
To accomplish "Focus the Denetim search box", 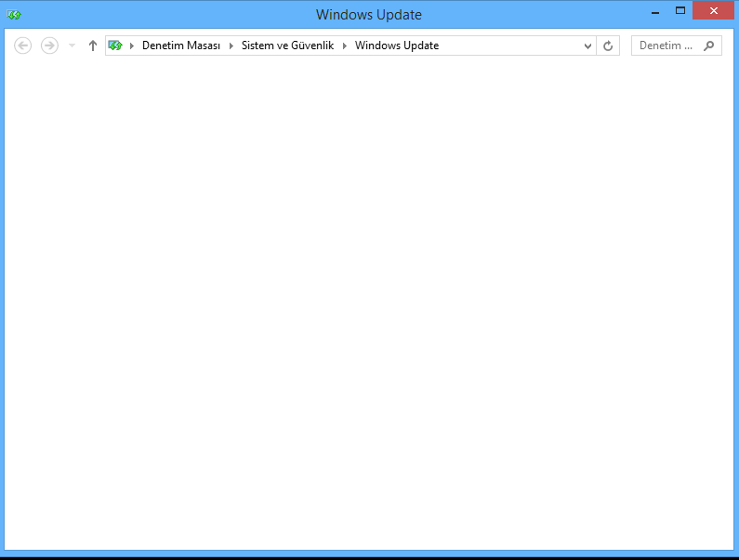I will (677, 46).
